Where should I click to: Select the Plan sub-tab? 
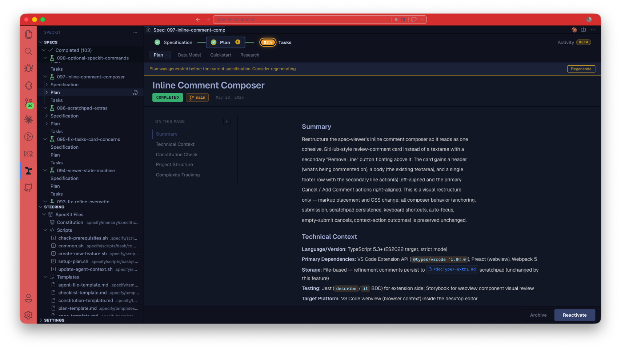click(160, 55)
